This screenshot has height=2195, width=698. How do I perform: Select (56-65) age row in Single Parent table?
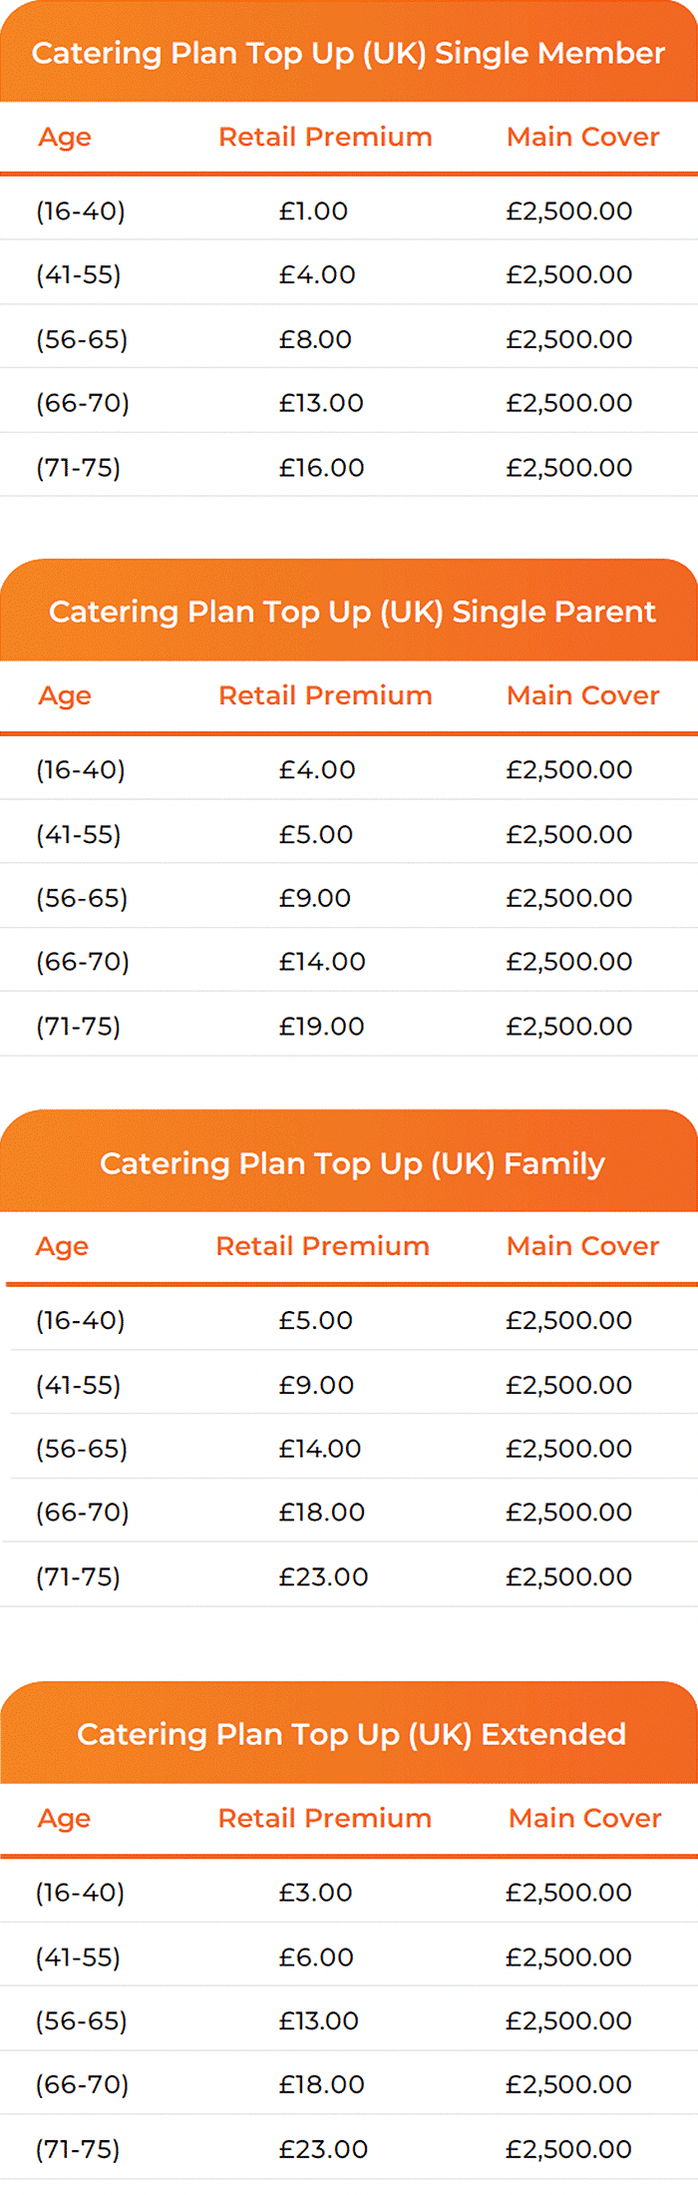pos(349,898)
